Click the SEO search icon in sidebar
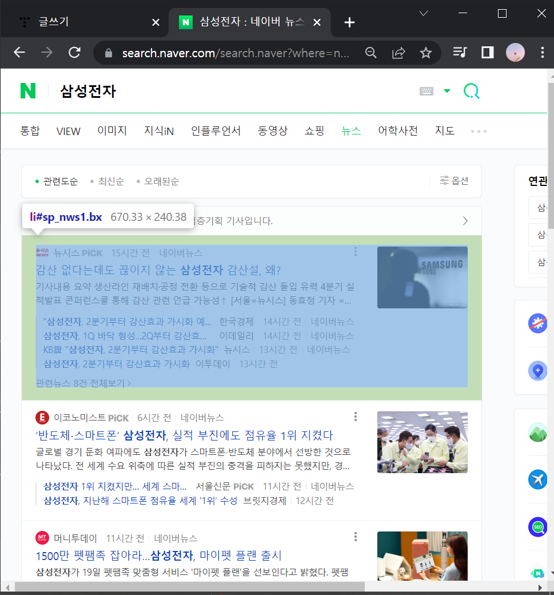 click(x=537, y=527)
